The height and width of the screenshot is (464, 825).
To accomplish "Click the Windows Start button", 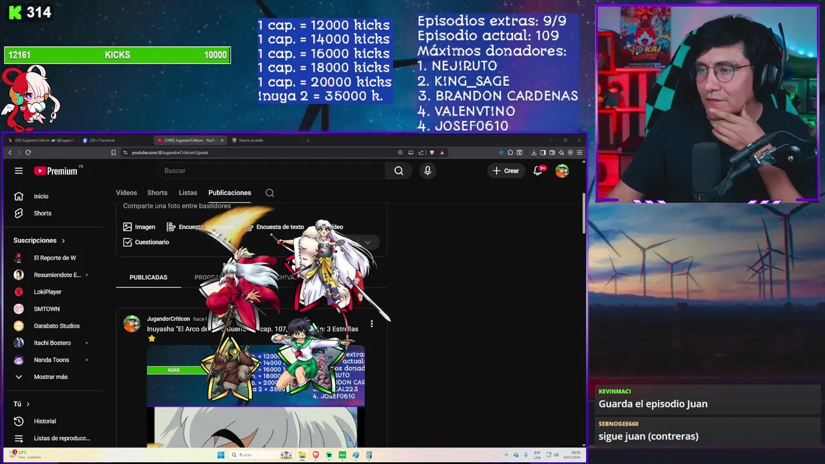I will coord(220,455).
